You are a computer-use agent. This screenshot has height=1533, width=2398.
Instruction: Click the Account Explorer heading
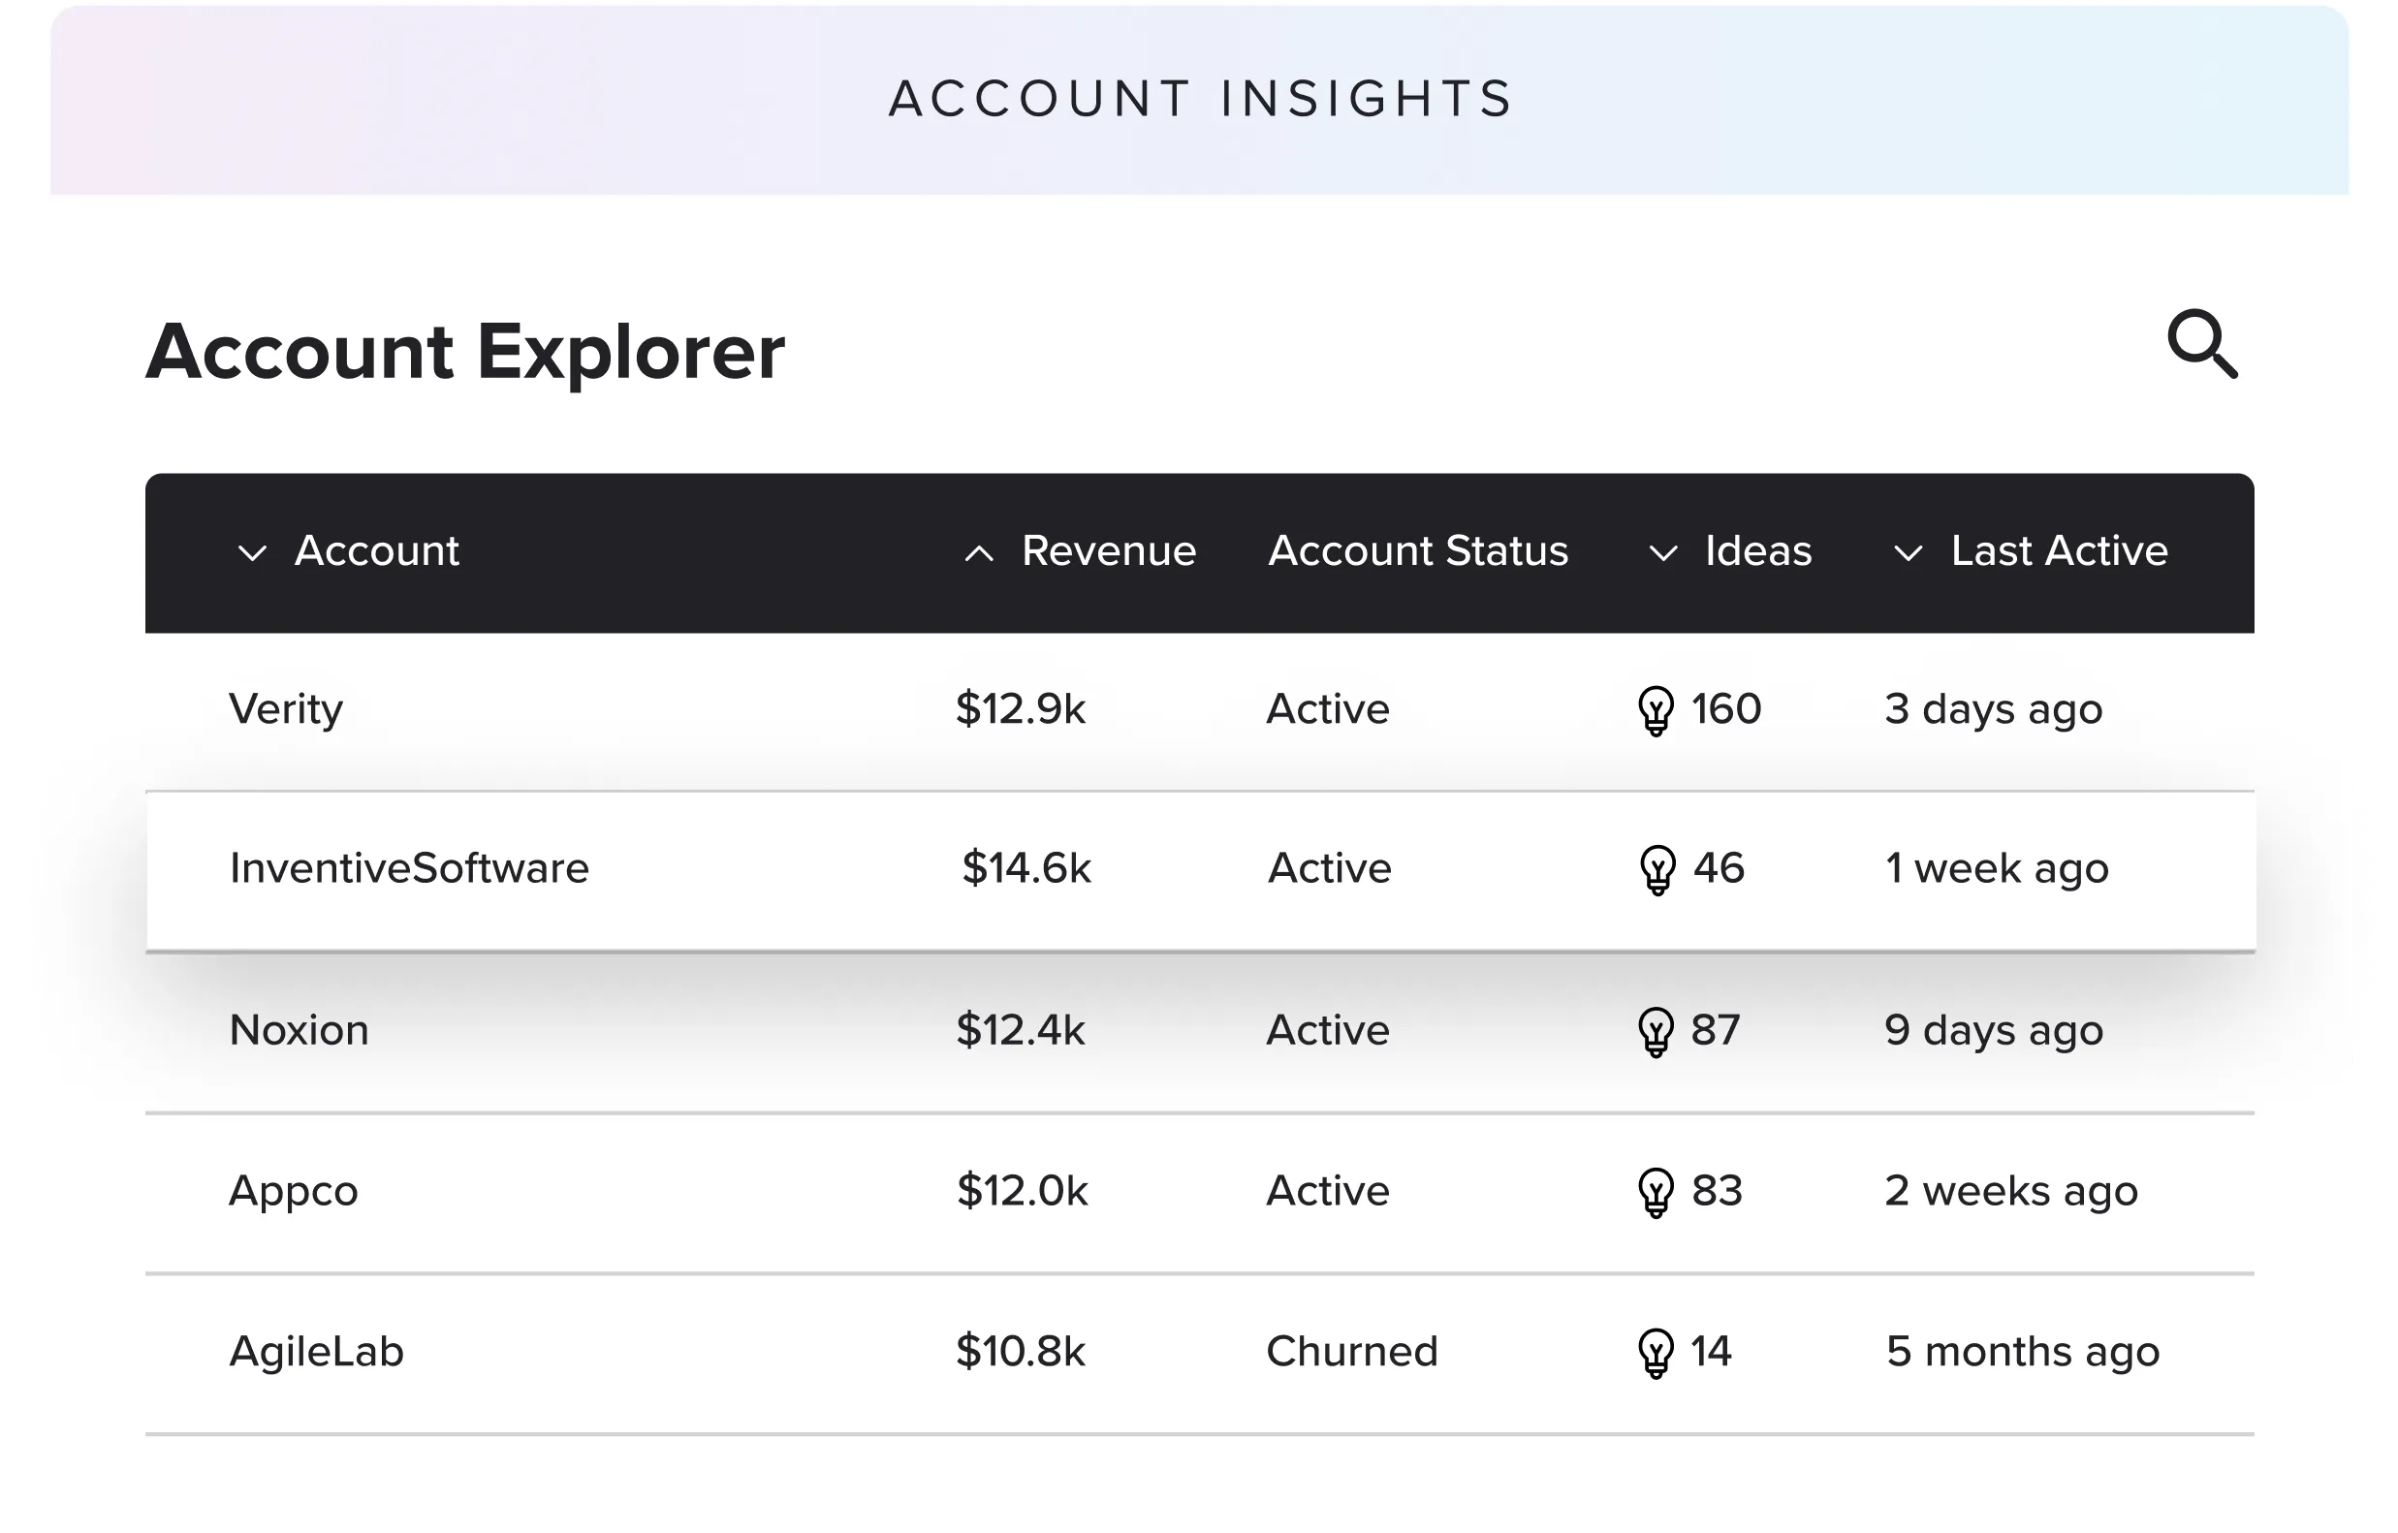coord(465,352)
